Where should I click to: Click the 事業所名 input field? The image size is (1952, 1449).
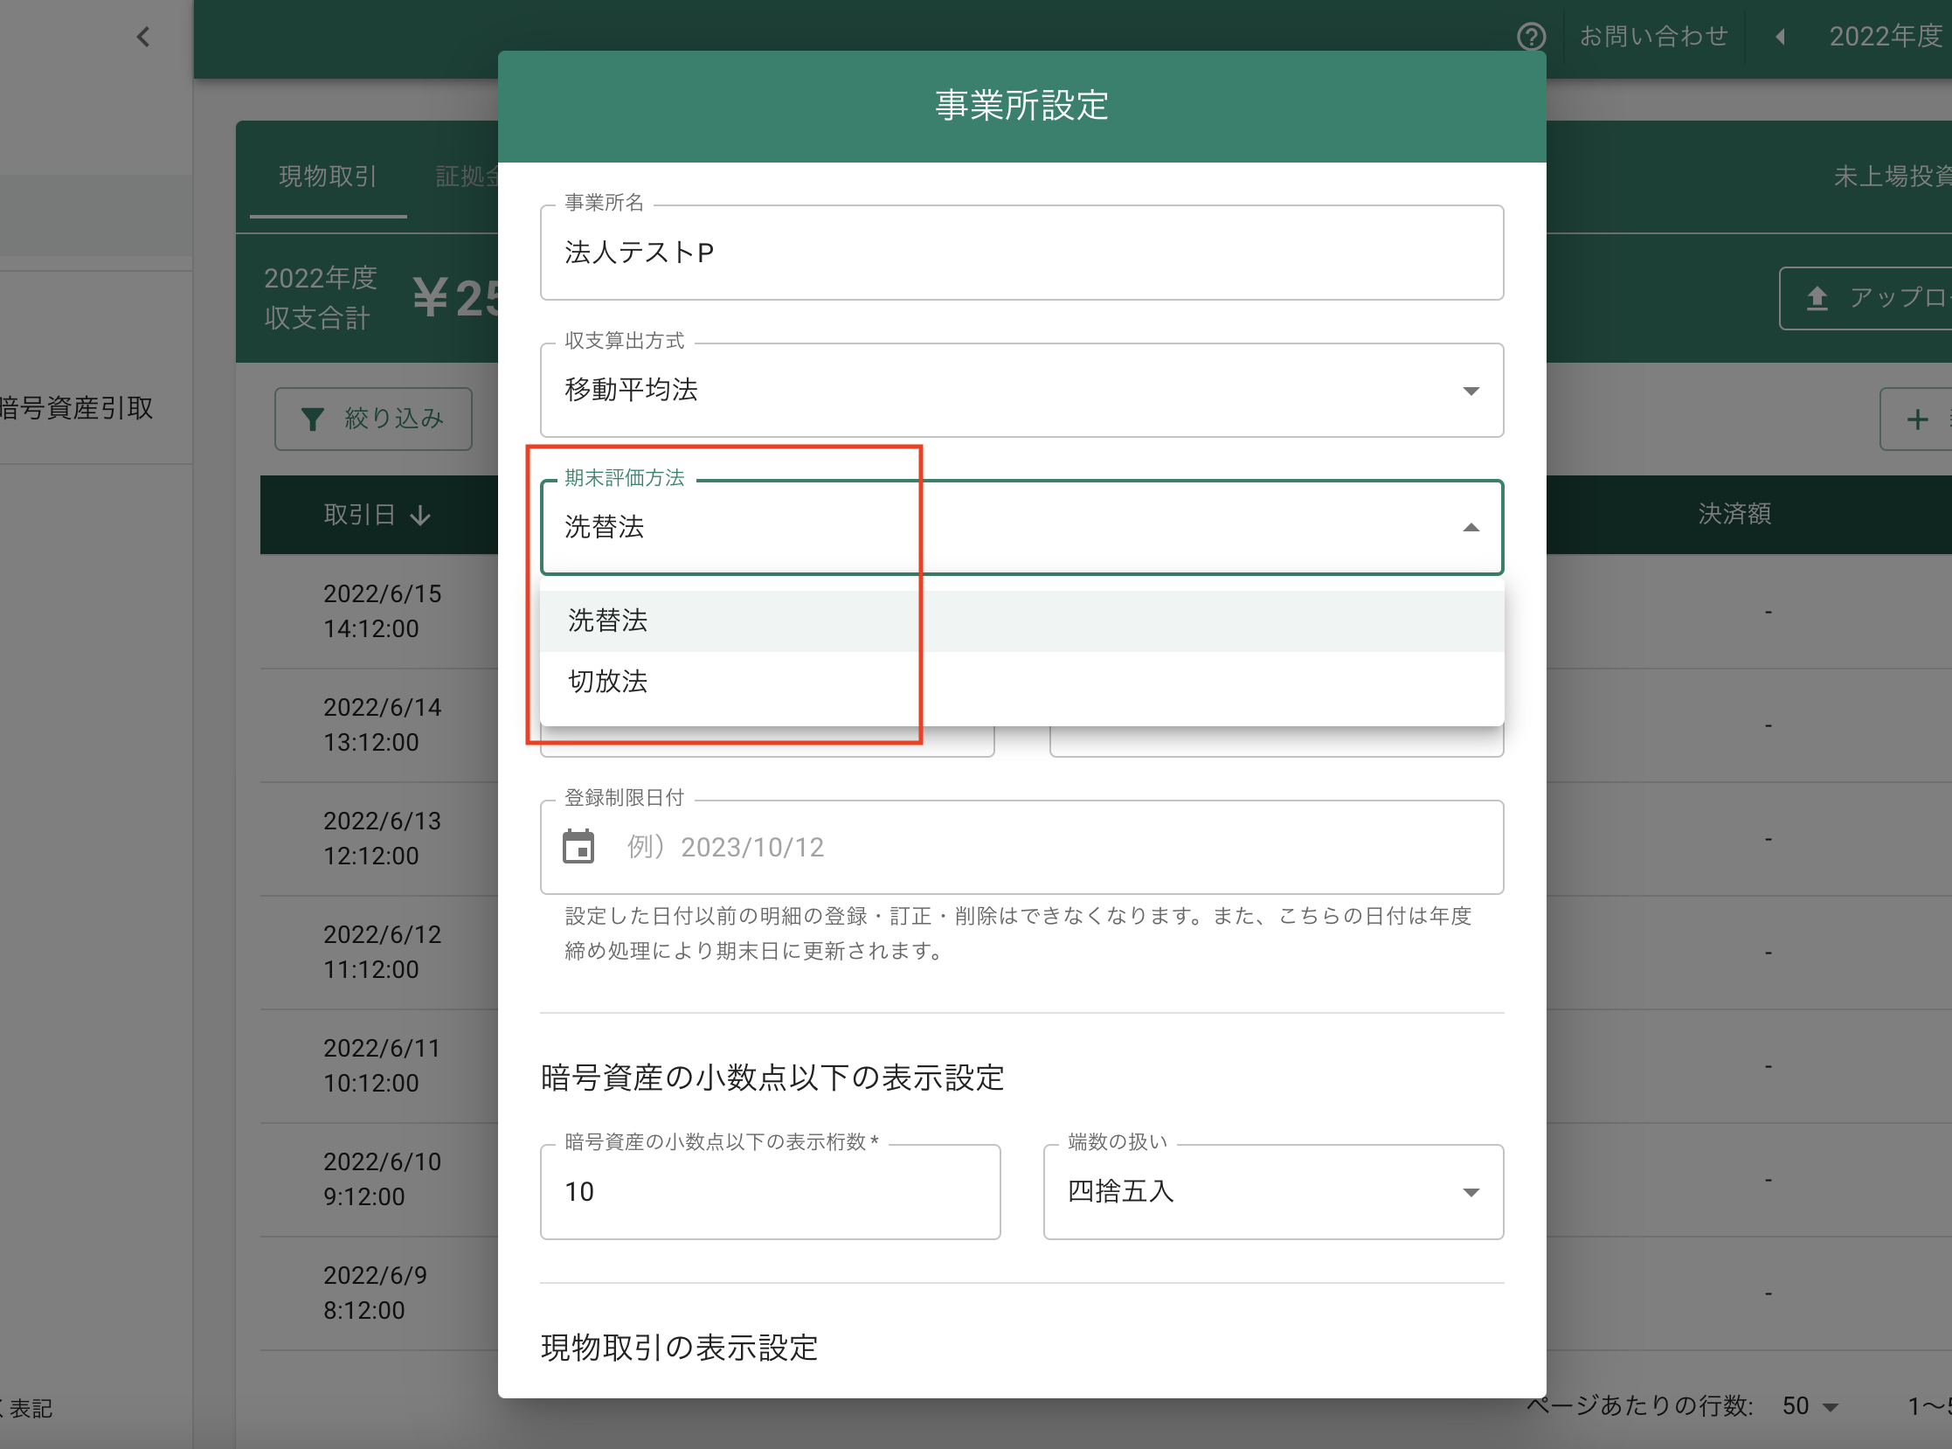[1021, 253]
